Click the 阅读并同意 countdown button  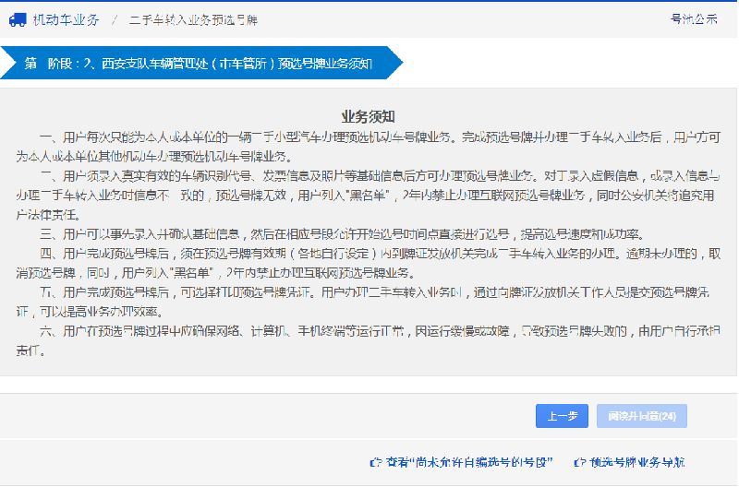[641, 416]
